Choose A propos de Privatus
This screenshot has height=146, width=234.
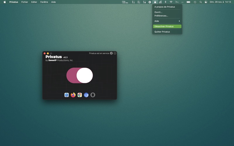[x=167, y=7]
